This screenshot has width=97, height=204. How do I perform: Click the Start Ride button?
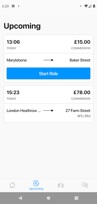pyautogui.click(x=48, y=73)
